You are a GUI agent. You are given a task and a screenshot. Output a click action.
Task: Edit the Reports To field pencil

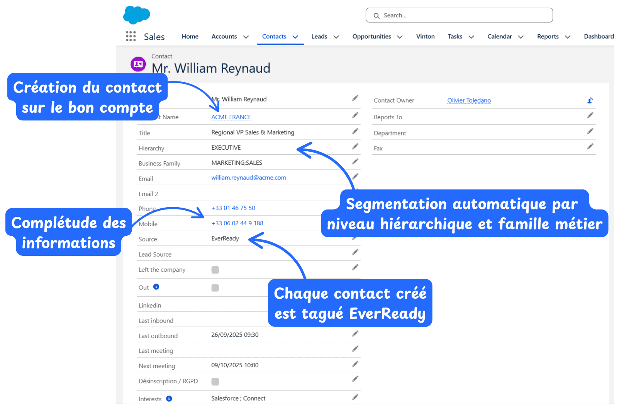point(590,115)
